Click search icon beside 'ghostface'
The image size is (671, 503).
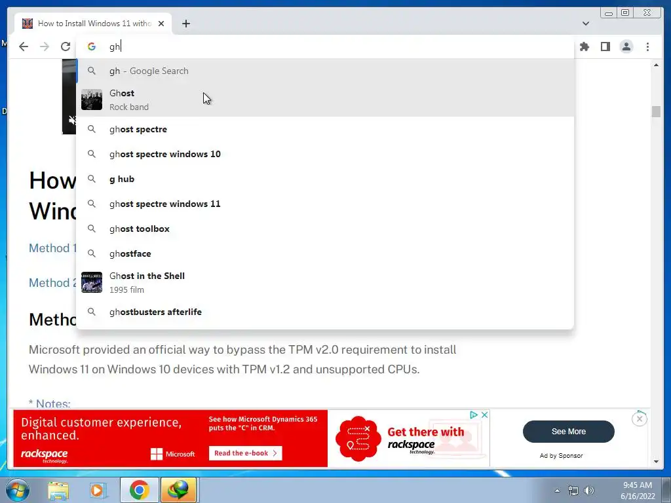coord(92,253)
